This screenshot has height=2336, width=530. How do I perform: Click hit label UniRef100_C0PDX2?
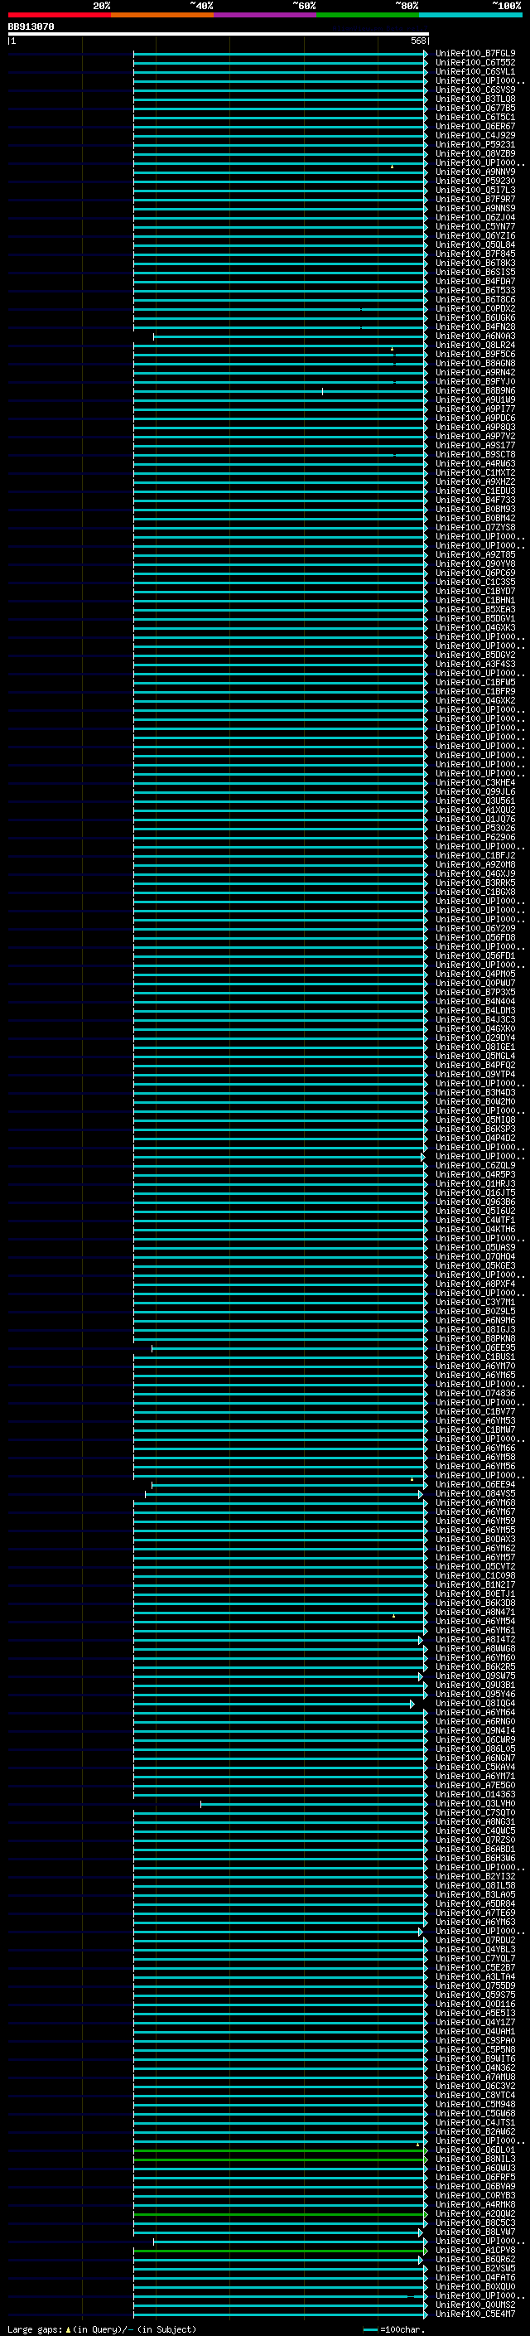coord(475,308)
